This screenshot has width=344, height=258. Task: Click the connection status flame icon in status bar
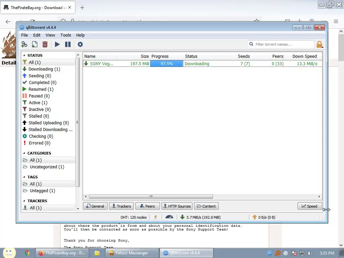point(156,217)
